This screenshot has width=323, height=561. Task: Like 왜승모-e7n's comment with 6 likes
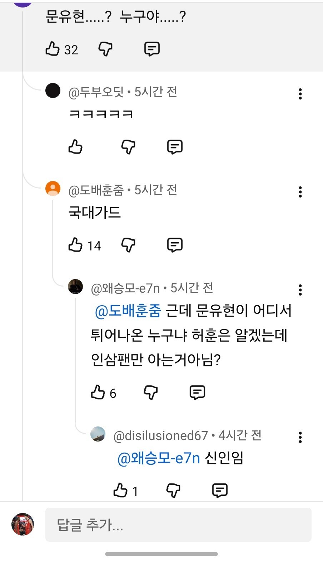coord(98,392)
